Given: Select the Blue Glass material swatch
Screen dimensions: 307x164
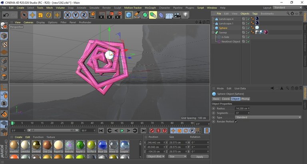Looking at the screenshot, I should tap(103, 146).
